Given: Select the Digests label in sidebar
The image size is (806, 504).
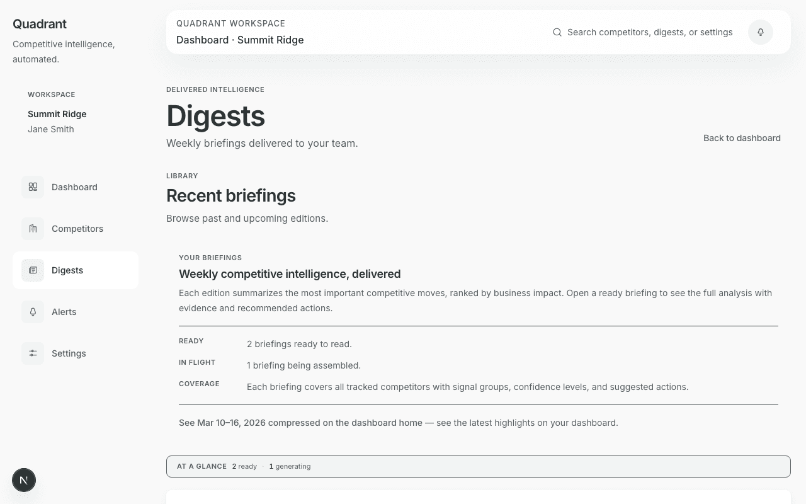Looking at the screenshot, I should (x=67, y=270).
